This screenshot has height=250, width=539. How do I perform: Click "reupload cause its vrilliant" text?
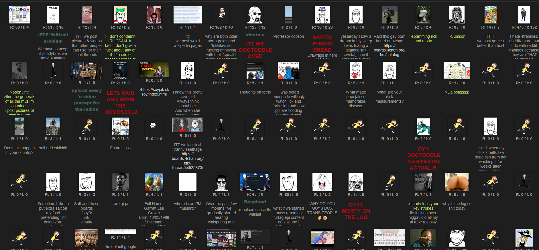pos(255,212)
